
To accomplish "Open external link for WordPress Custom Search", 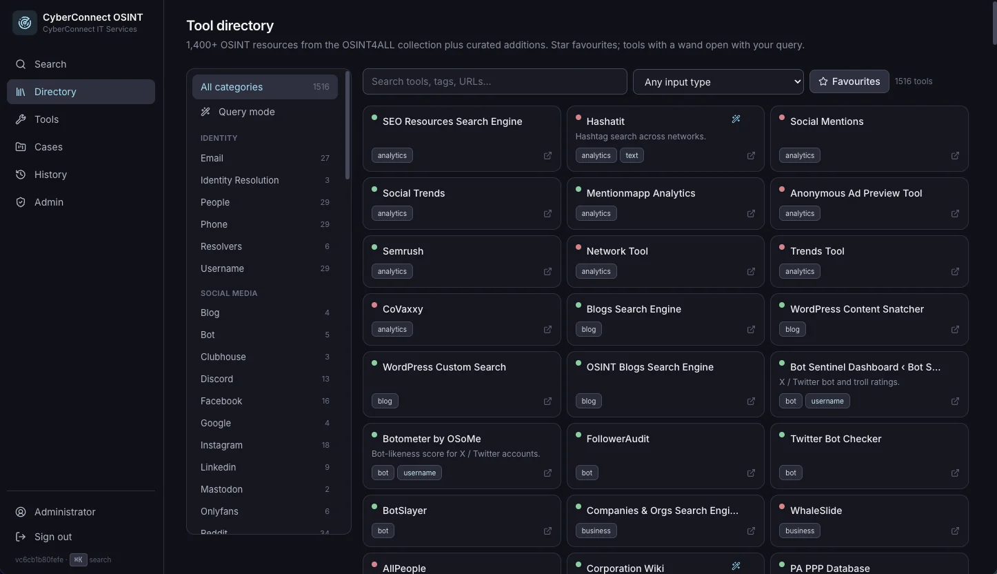I will pos(547,402).
